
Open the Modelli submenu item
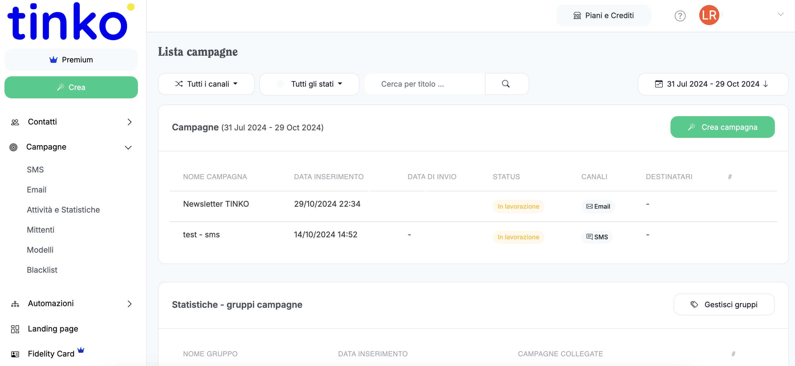click(x=40, y=250)
